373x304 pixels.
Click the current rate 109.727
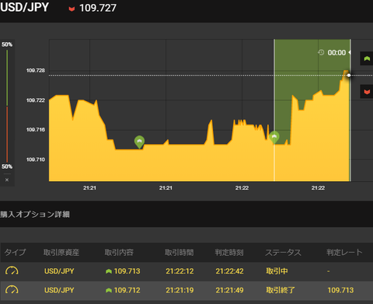coord(98,8)
